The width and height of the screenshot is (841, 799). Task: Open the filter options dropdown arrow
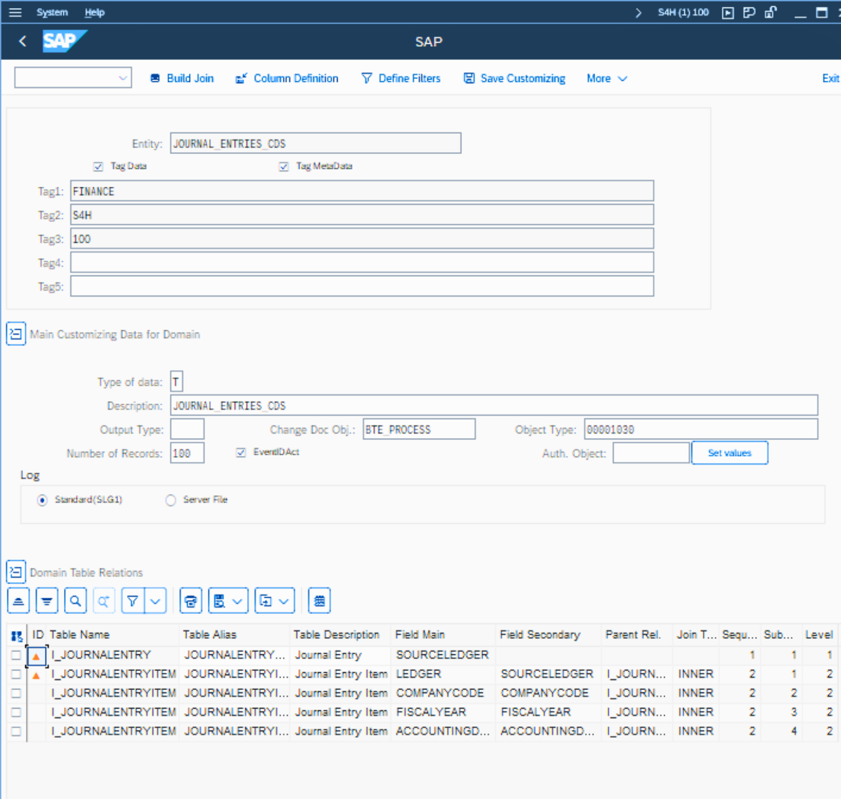point(156,601)
